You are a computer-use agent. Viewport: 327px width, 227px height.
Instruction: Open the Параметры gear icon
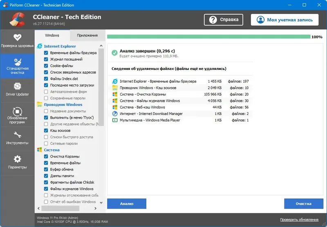(17, 159)
